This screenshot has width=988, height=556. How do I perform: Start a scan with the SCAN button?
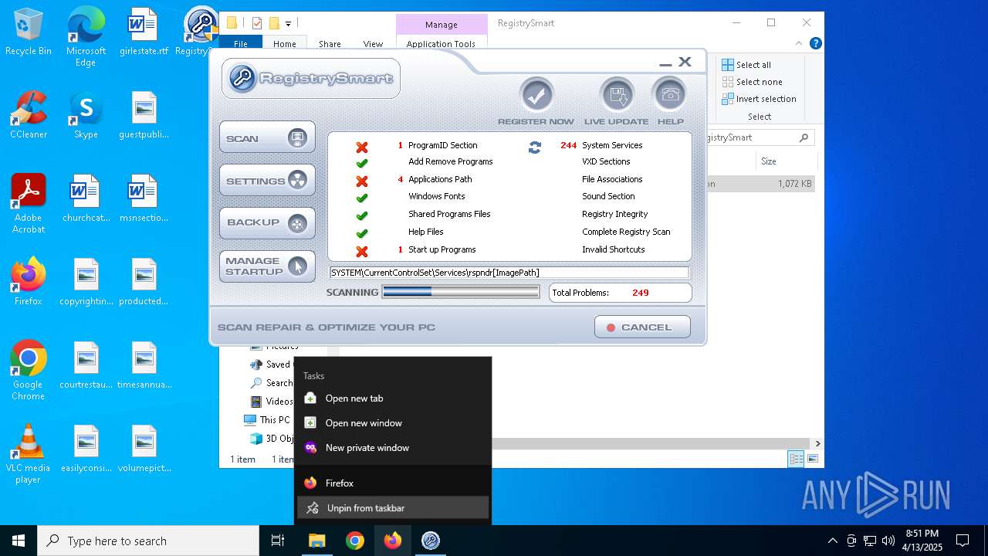tap(267, 138)
